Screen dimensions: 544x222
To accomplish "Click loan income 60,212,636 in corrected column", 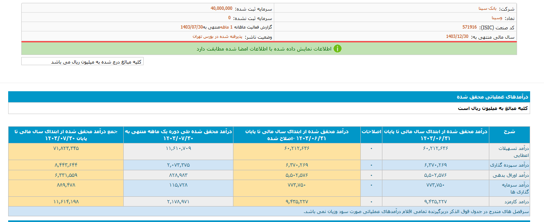I will 297,148.
